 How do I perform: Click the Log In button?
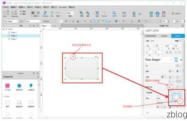click(176, 13)
